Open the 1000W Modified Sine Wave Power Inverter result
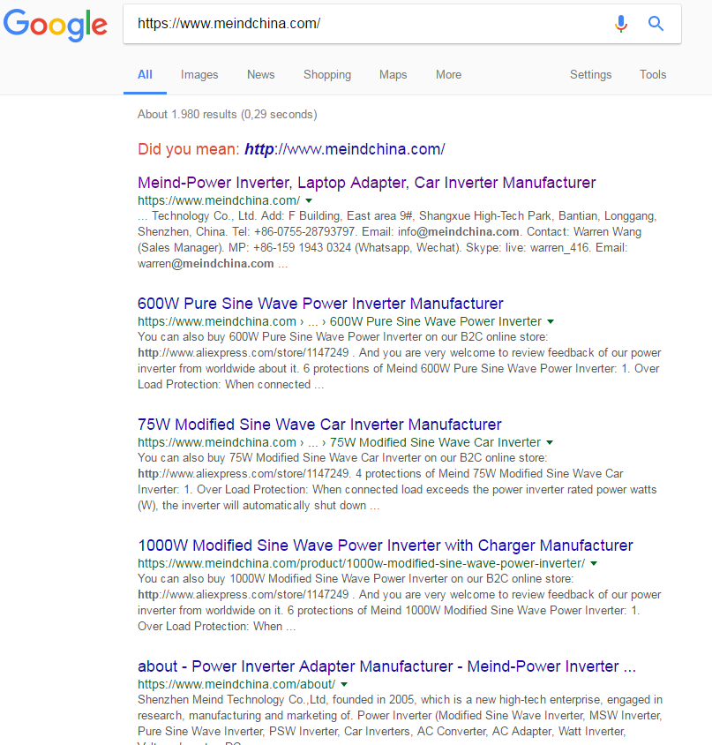This screenshot has height=745, width=712. click(x=386, y=546)
